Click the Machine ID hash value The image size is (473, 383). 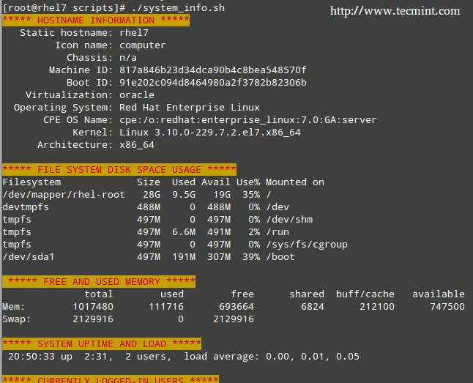point(212,70)
